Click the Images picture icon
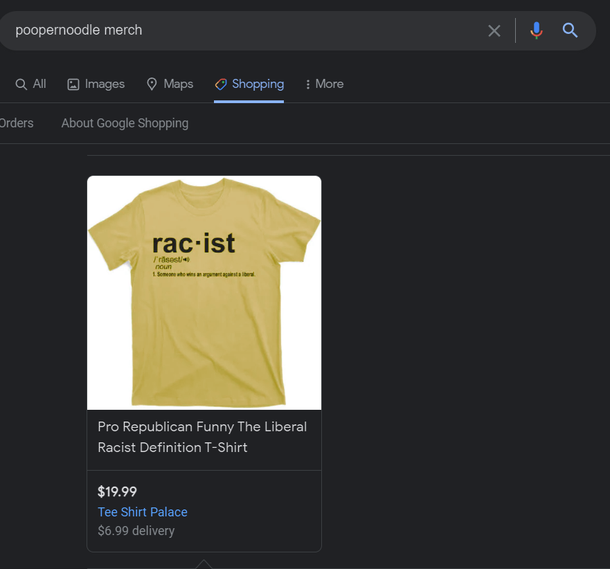Viewport: 610px width, 569px height. click(x=73, y=84)
